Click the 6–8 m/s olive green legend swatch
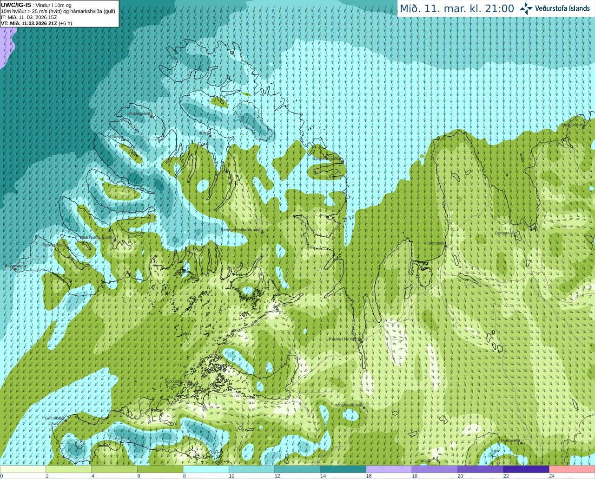 point(160,469)
